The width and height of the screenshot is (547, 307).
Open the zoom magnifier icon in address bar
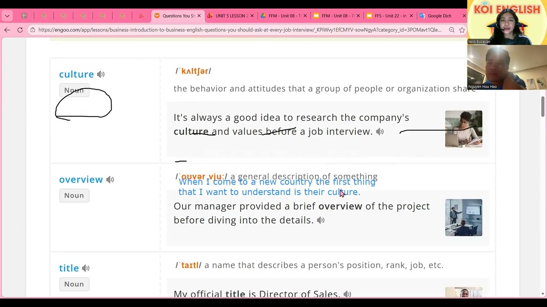pos(452,30)
